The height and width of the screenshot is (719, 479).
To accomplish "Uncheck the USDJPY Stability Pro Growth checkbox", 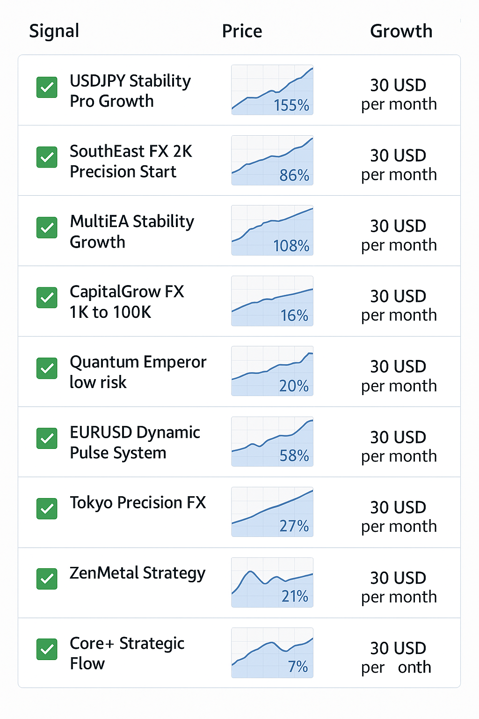I will pyautogui.click(x=47, y=88).
